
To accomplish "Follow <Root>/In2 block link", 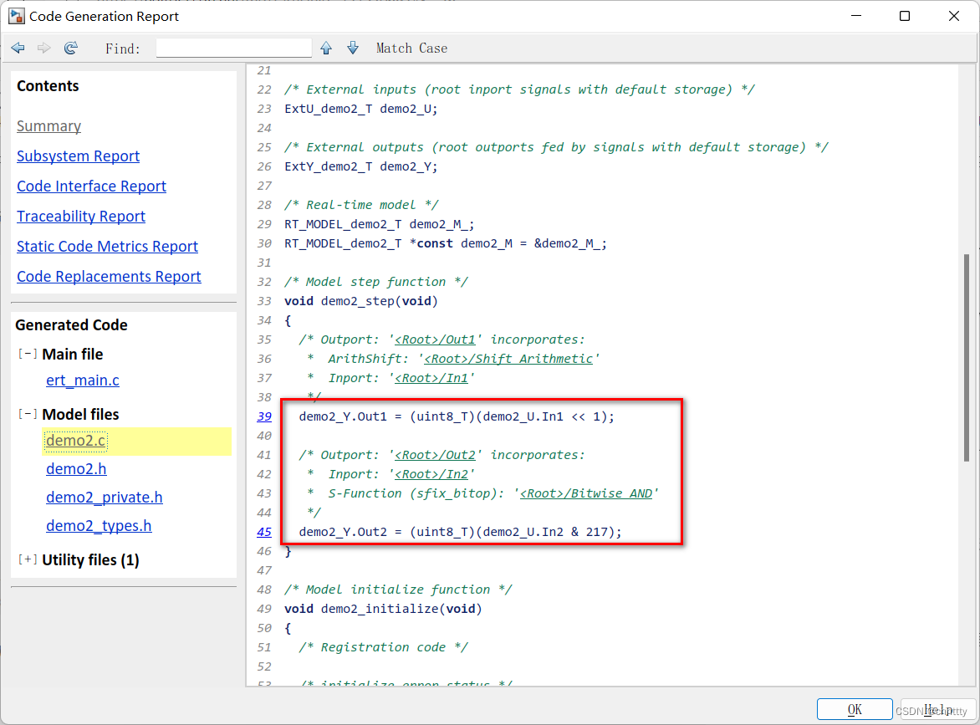I will coord(431,474).
